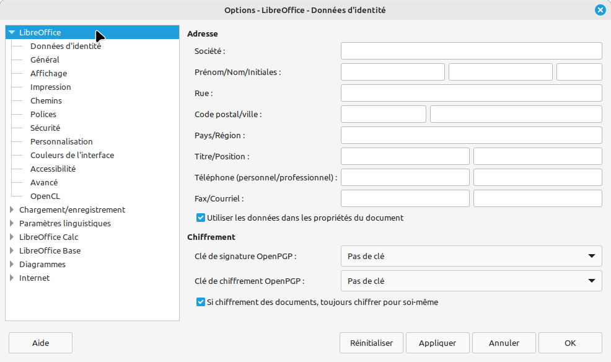Screen dimensions: 611x362
Task: Click into the Société text field
Action: click(x=471, y=51)
